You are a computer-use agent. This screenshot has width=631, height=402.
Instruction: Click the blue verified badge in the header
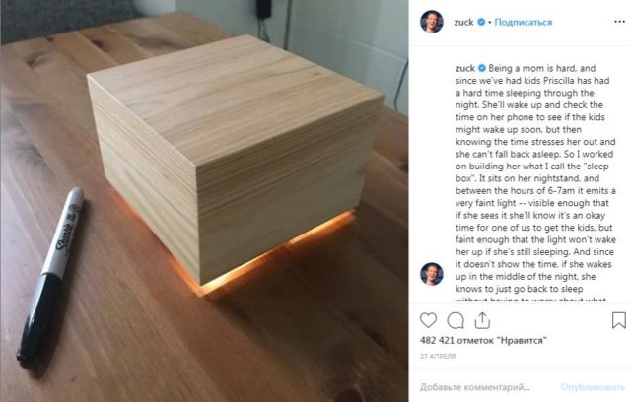(x=481, y=22)
